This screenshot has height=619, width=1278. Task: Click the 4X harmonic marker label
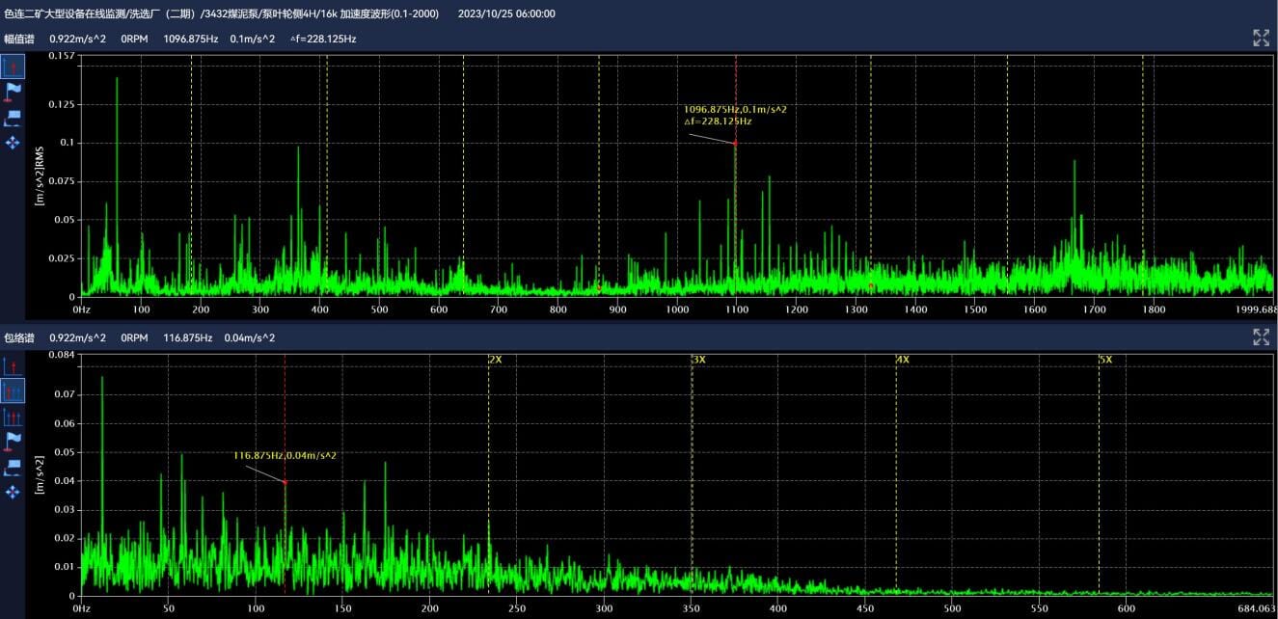coord(902,360)
